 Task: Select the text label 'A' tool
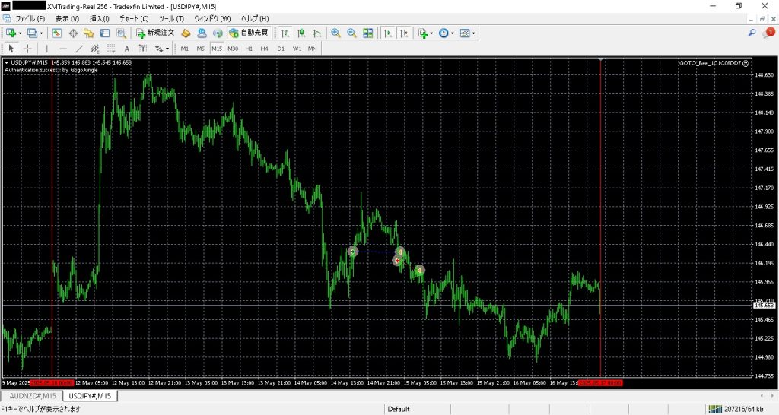(x=126, y=49)
